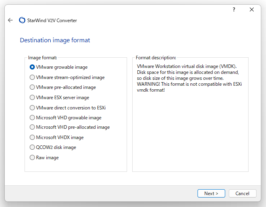Pick QCOW2 disk image option
The width and height of the screenshot is (266, 207).
(53, 147)
